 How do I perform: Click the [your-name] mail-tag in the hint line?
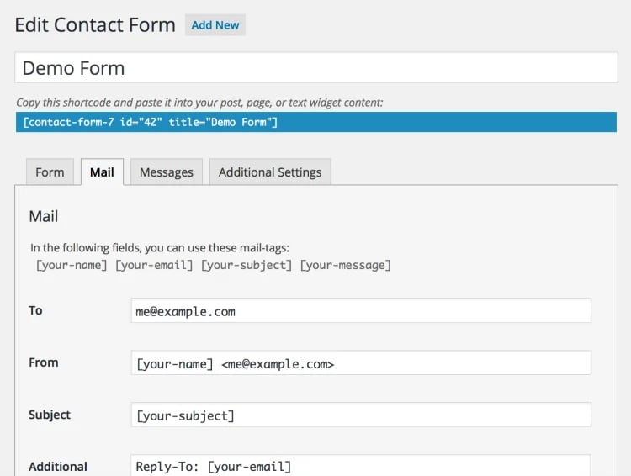(x=72, y=265)
